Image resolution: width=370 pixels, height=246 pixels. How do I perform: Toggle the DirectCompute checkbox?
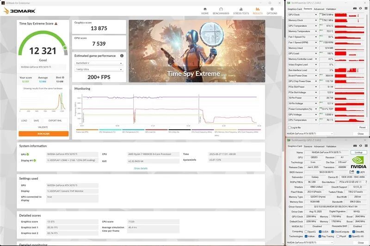click(333, 232)
